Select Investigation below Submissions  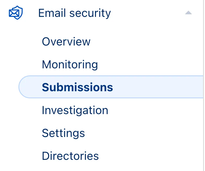75,110
